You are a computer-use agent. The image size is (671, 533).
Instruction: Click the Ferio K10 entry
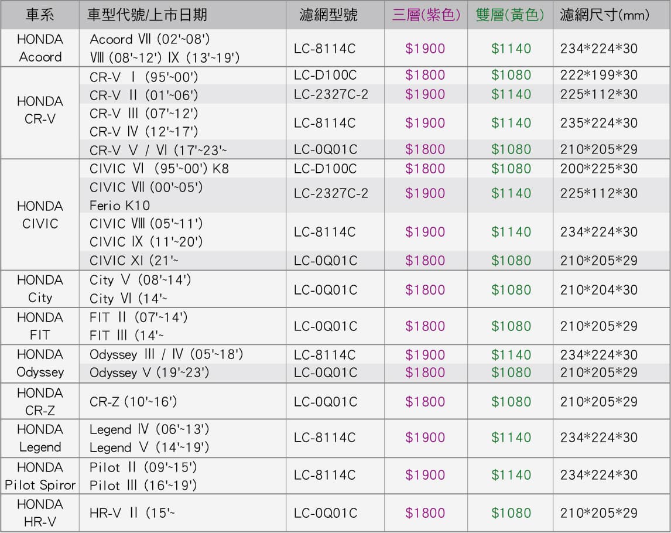point(120,206)
